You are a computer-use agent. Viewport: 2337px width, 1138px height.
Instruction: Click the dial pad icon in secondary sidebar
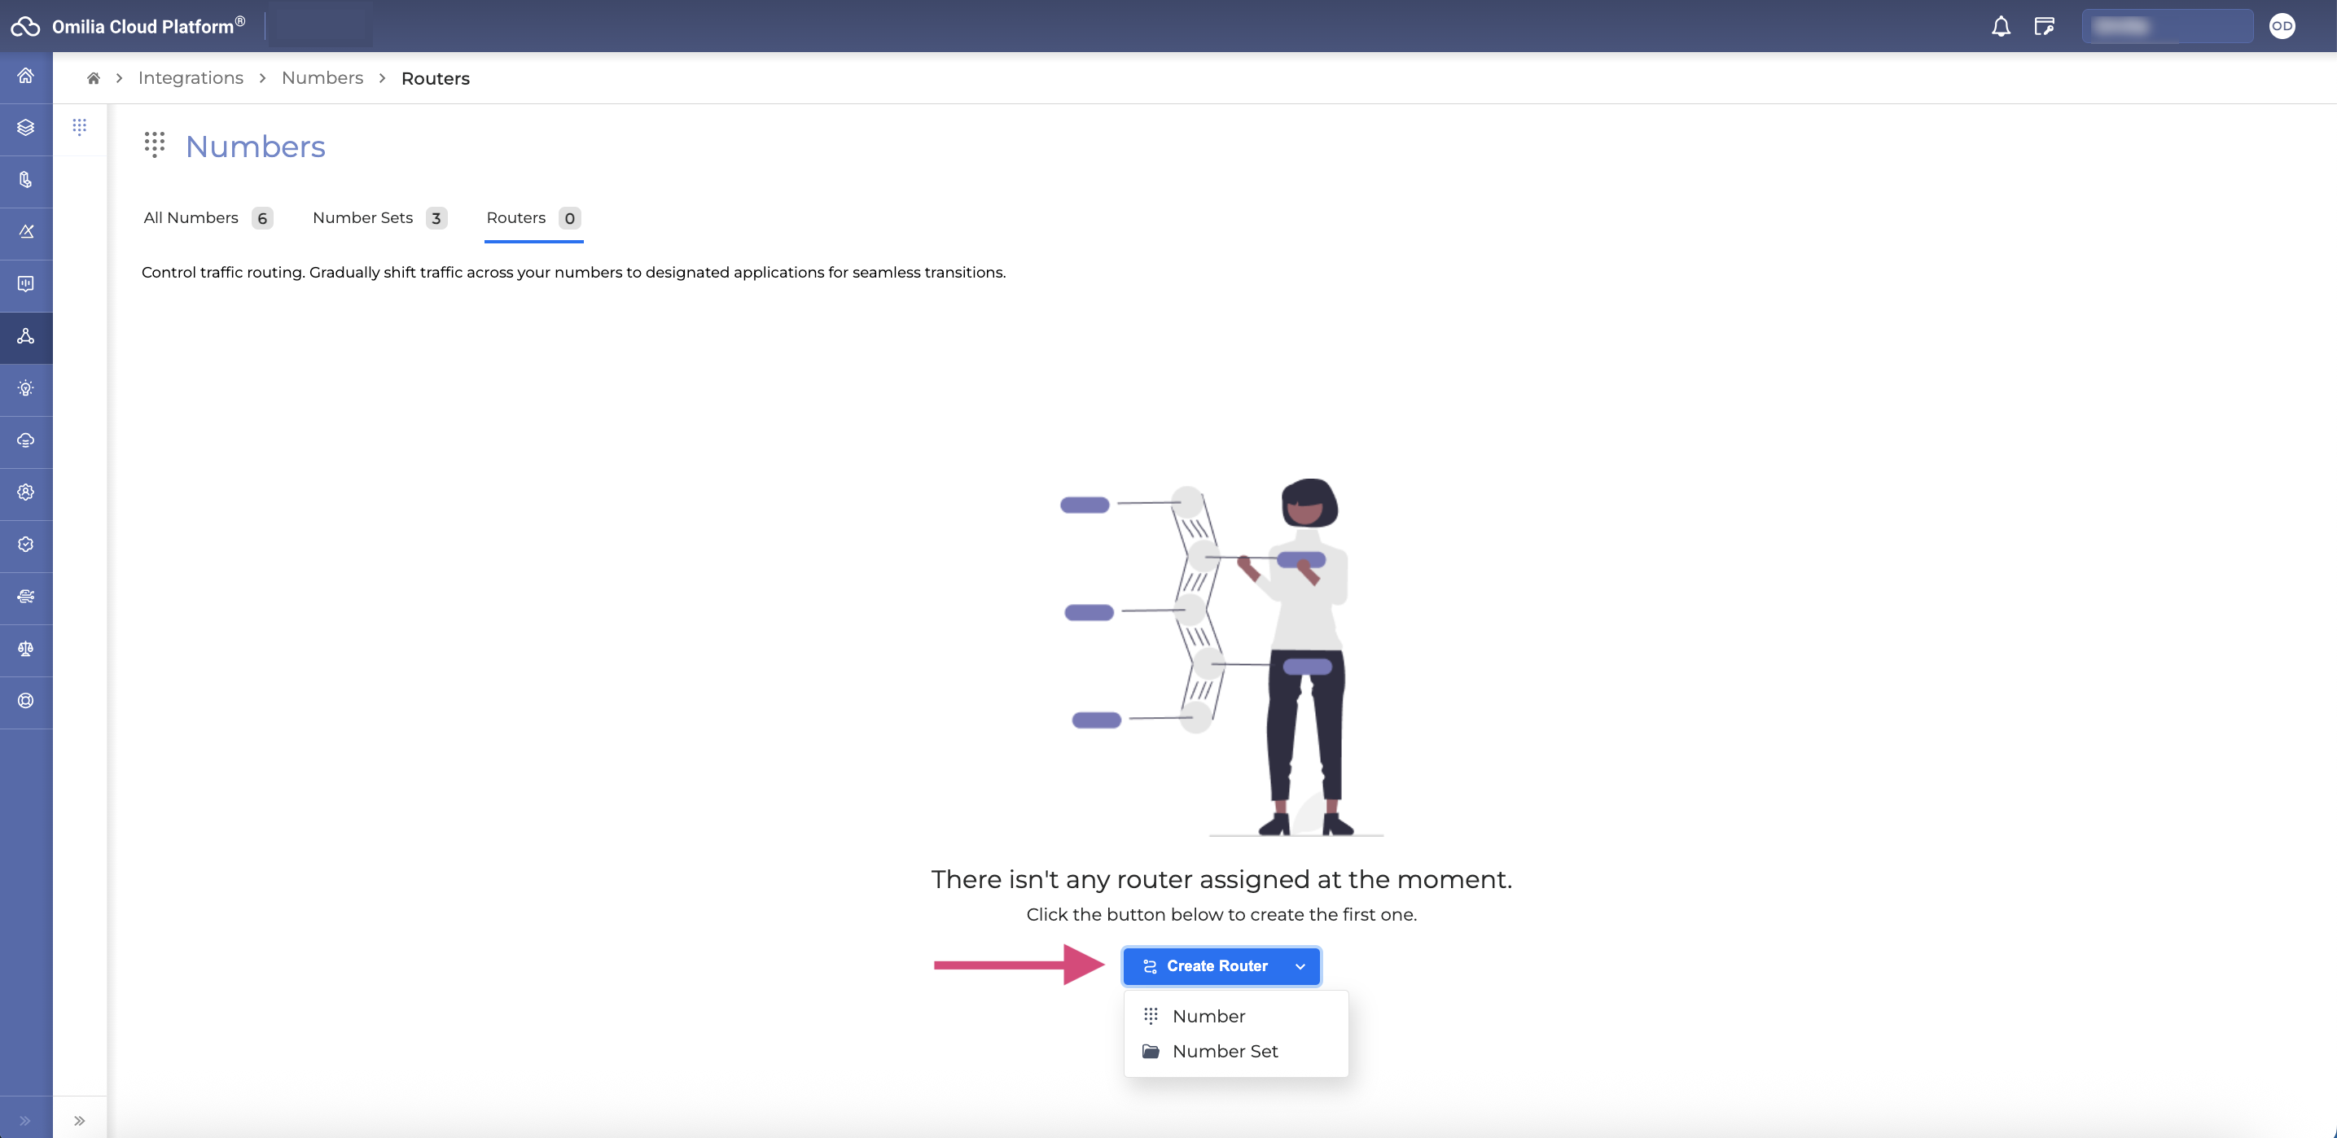pyautogui.click(x=80, y=127)
